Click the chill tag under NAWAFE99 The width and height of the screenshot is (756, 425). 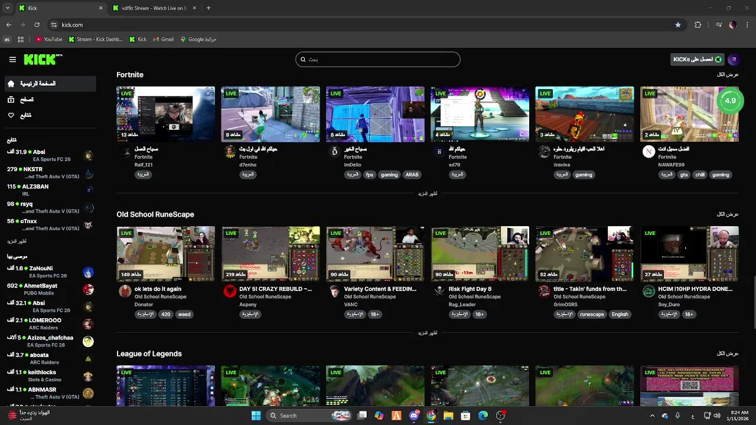pyautogui.click(x=700, y=175)
